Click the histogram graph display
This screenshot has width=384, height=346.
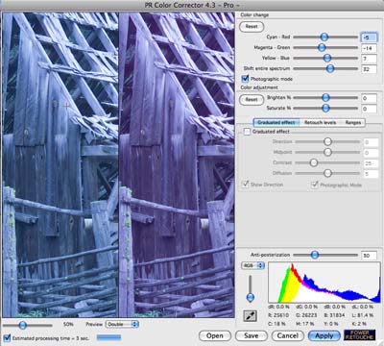point(324,283)
